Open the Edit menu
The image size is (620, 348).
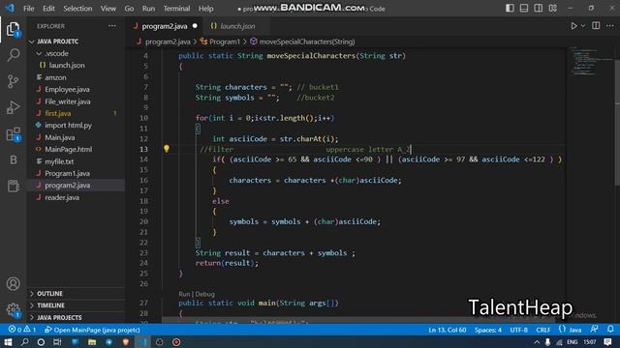tap(48, 9)
